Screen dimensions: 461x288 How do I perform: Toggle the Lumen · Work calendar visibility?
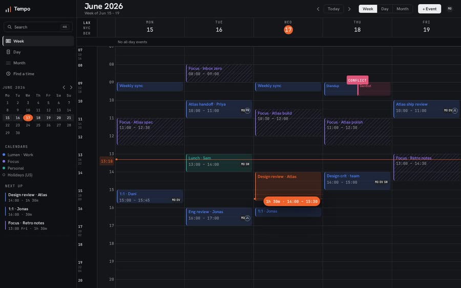point(4,155)
